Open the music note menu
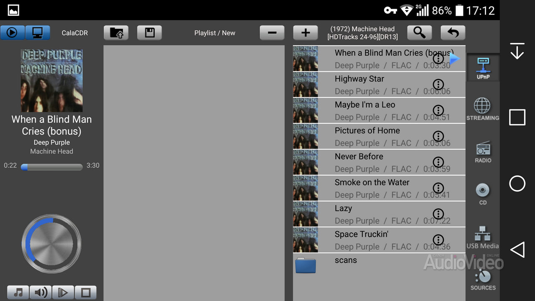Viewport: 535px width, 301px height. tap(18, 293)
